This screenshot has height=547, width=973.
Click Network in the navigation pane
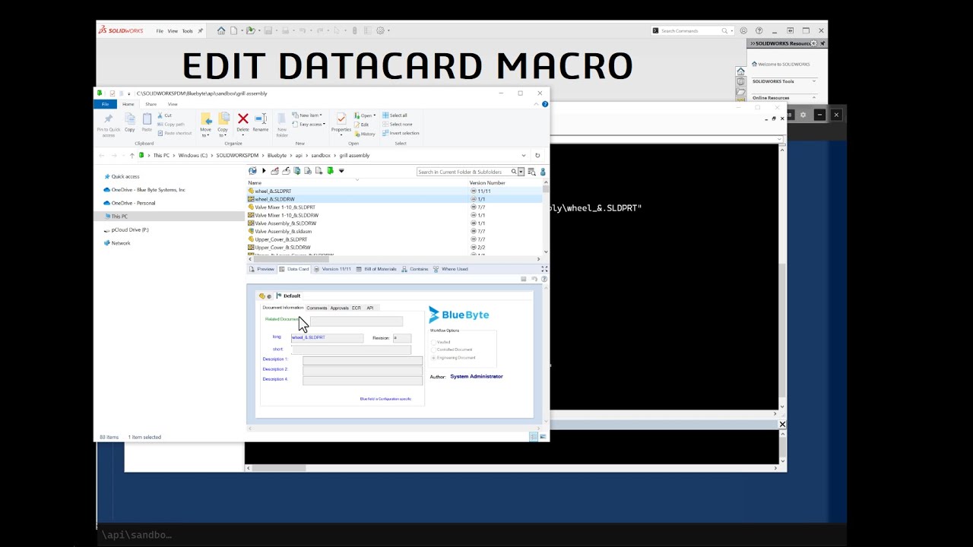pos(117,243)
